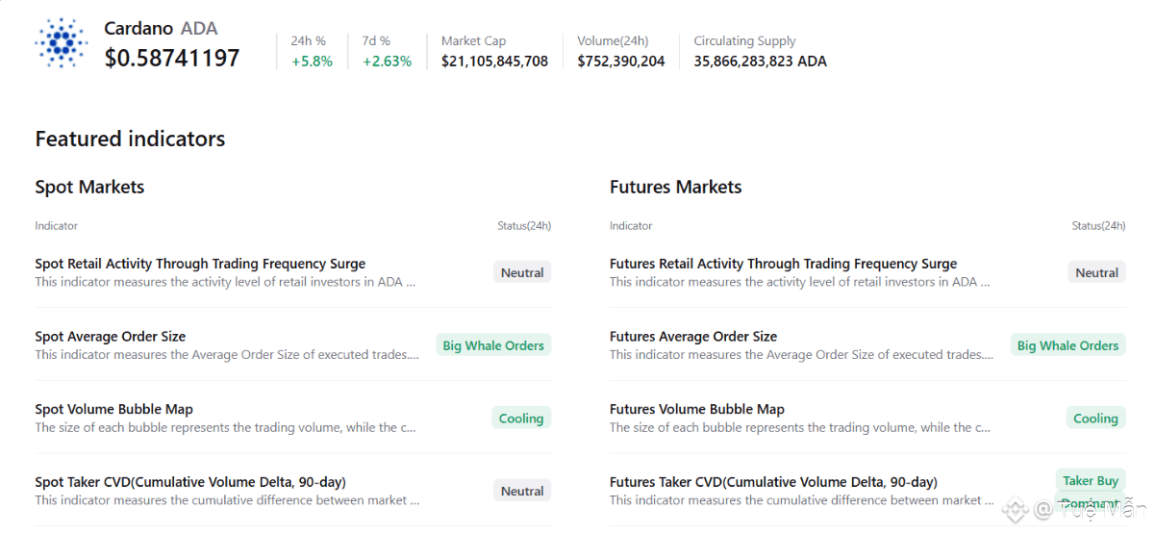Image resolution: width=1155 pixels, height=534 pixels.
Task: Open the Futures Taker CVD indicator
Action: pos(773,482)
